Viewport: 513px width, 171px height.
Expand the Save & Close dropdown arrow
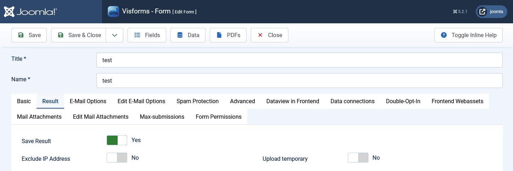point(114,35)
